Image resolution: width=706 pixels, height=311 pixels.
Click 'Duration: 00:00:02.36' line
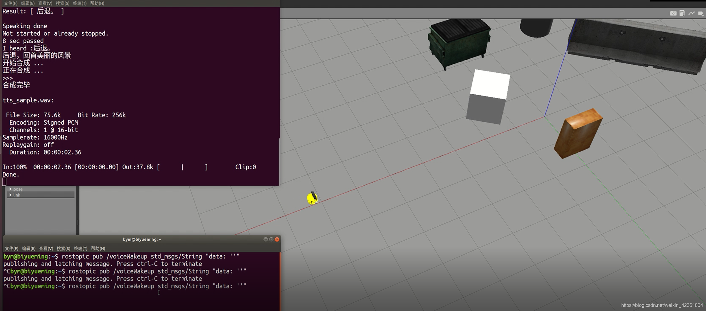click(x=45, y=152)
